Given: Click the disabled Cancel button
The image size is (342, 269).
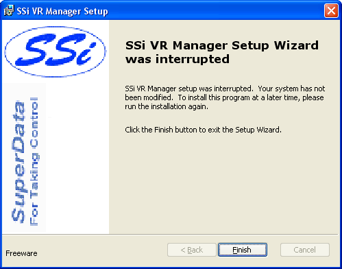Looking at the screenshot, I should 305,250.
